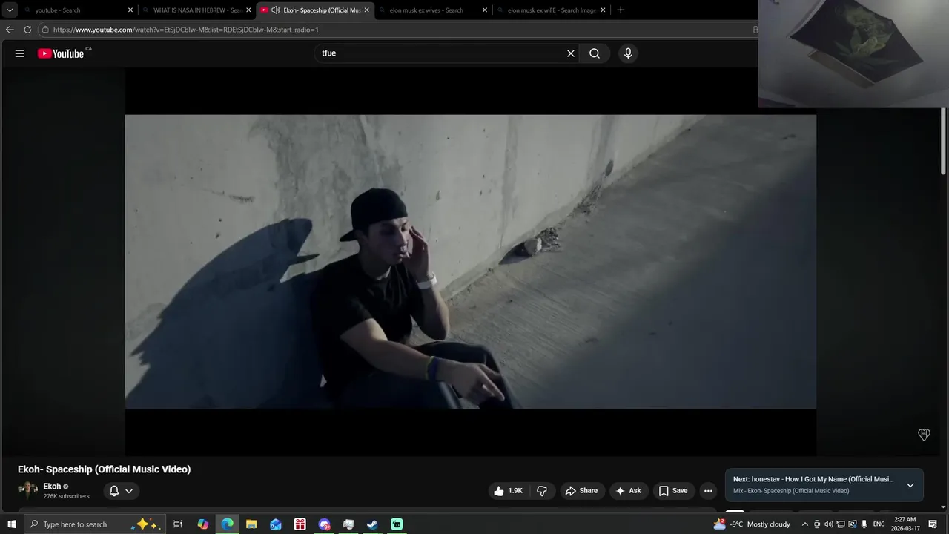The height and width of the screenshot is (534, 949).
Task: Open a new browser tab
Action: (x=621, y=10)
